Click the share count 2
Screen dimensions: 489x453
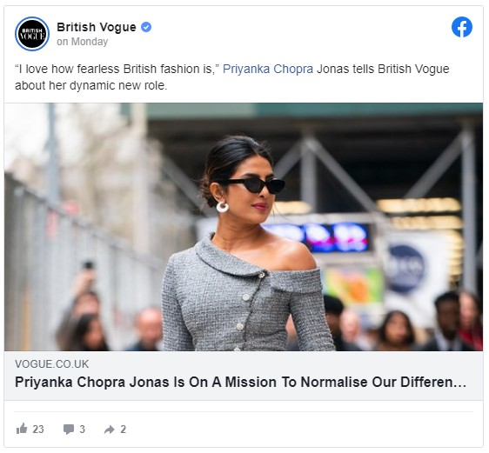coord(124,429)
